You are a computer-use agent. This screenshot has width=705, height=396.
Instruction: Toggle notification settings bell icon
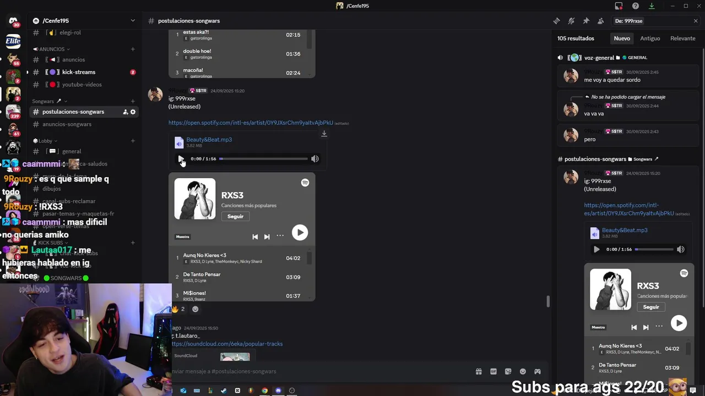(571, 21)
